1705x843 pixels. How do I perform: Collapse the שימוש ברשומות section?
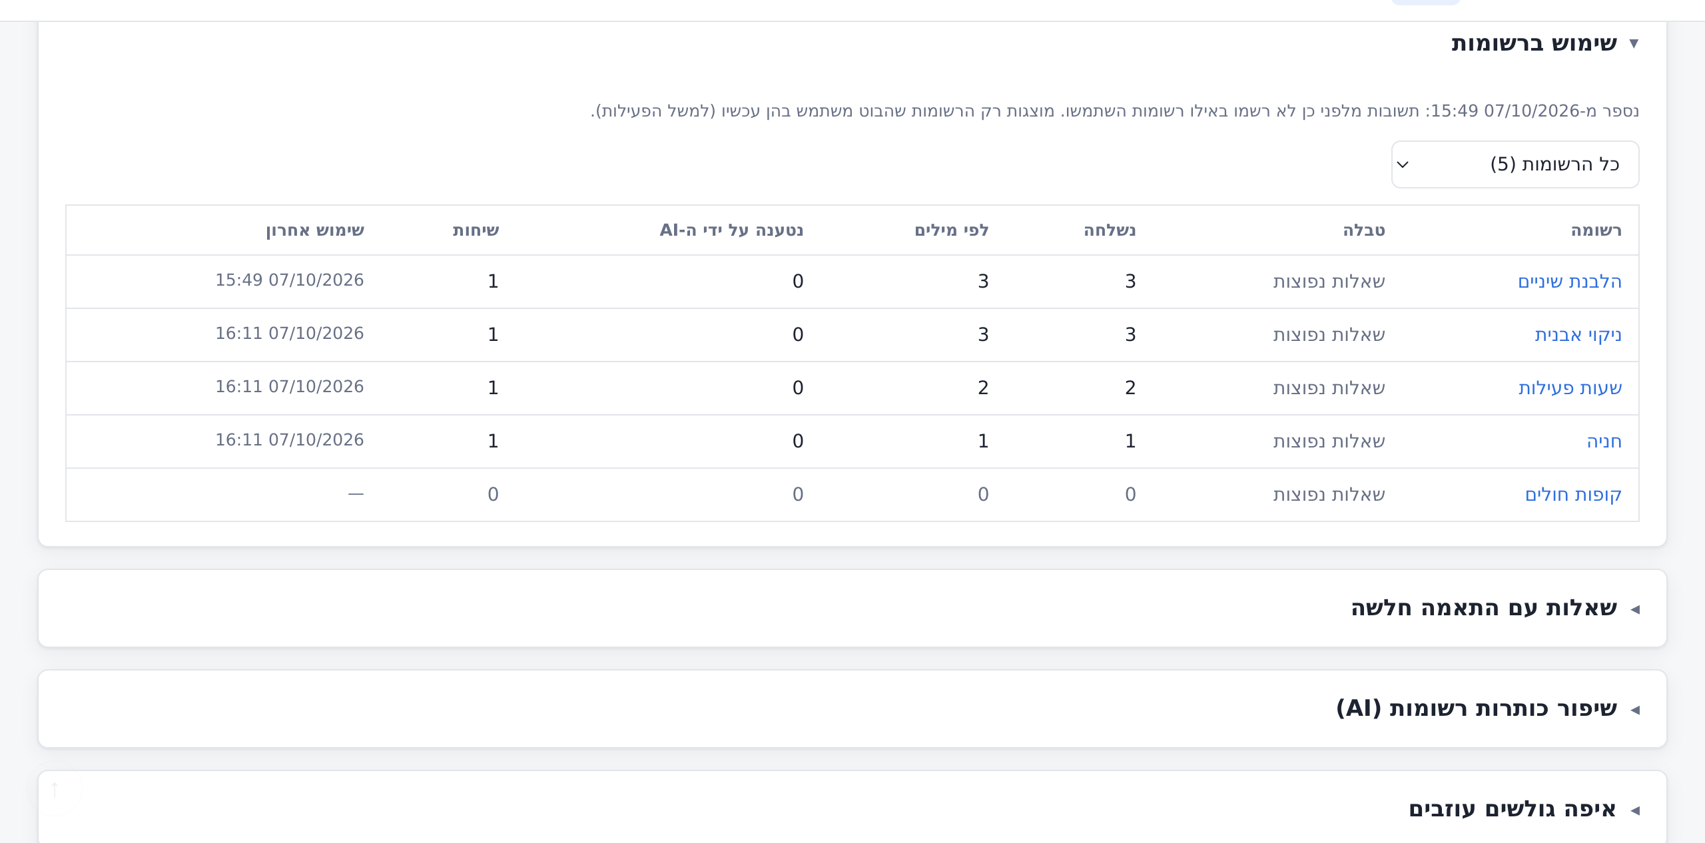1544,43
